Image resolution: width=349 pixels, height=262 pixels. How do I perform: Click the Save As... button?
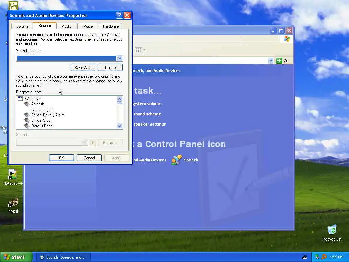pyautogui.click(x=83, y=67)
